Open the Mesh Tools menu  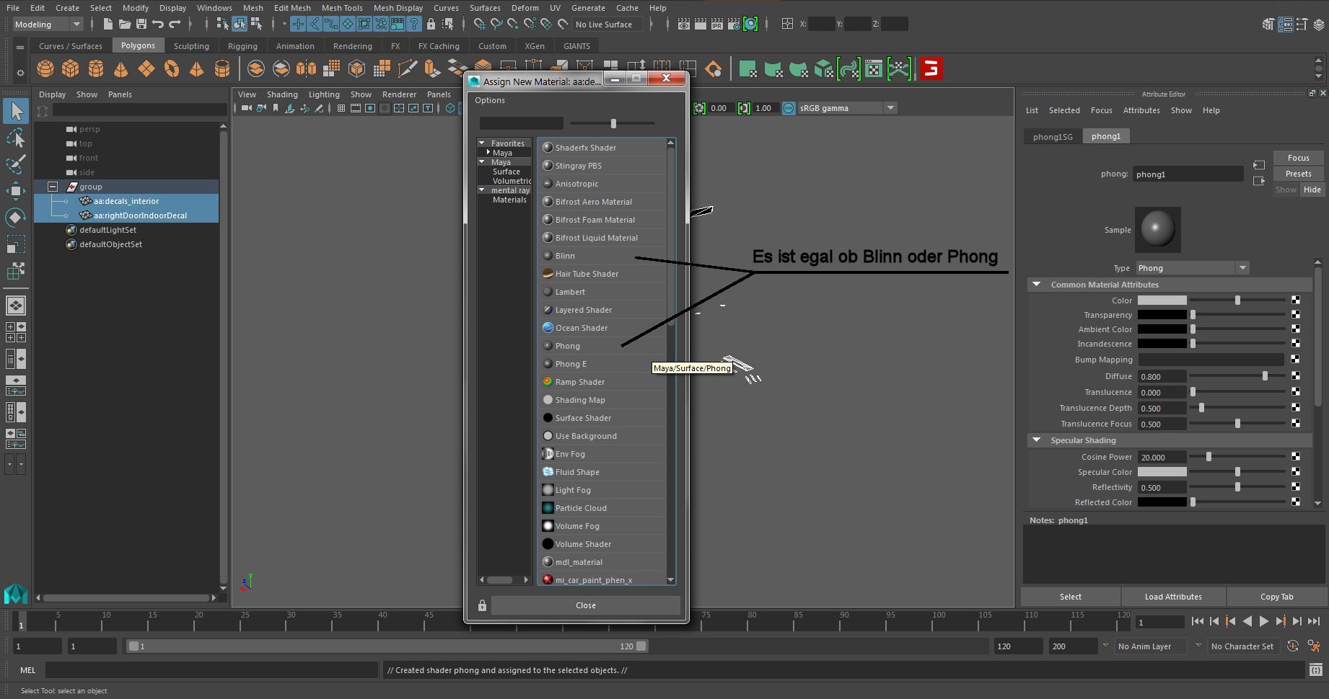tap(342, 8)
